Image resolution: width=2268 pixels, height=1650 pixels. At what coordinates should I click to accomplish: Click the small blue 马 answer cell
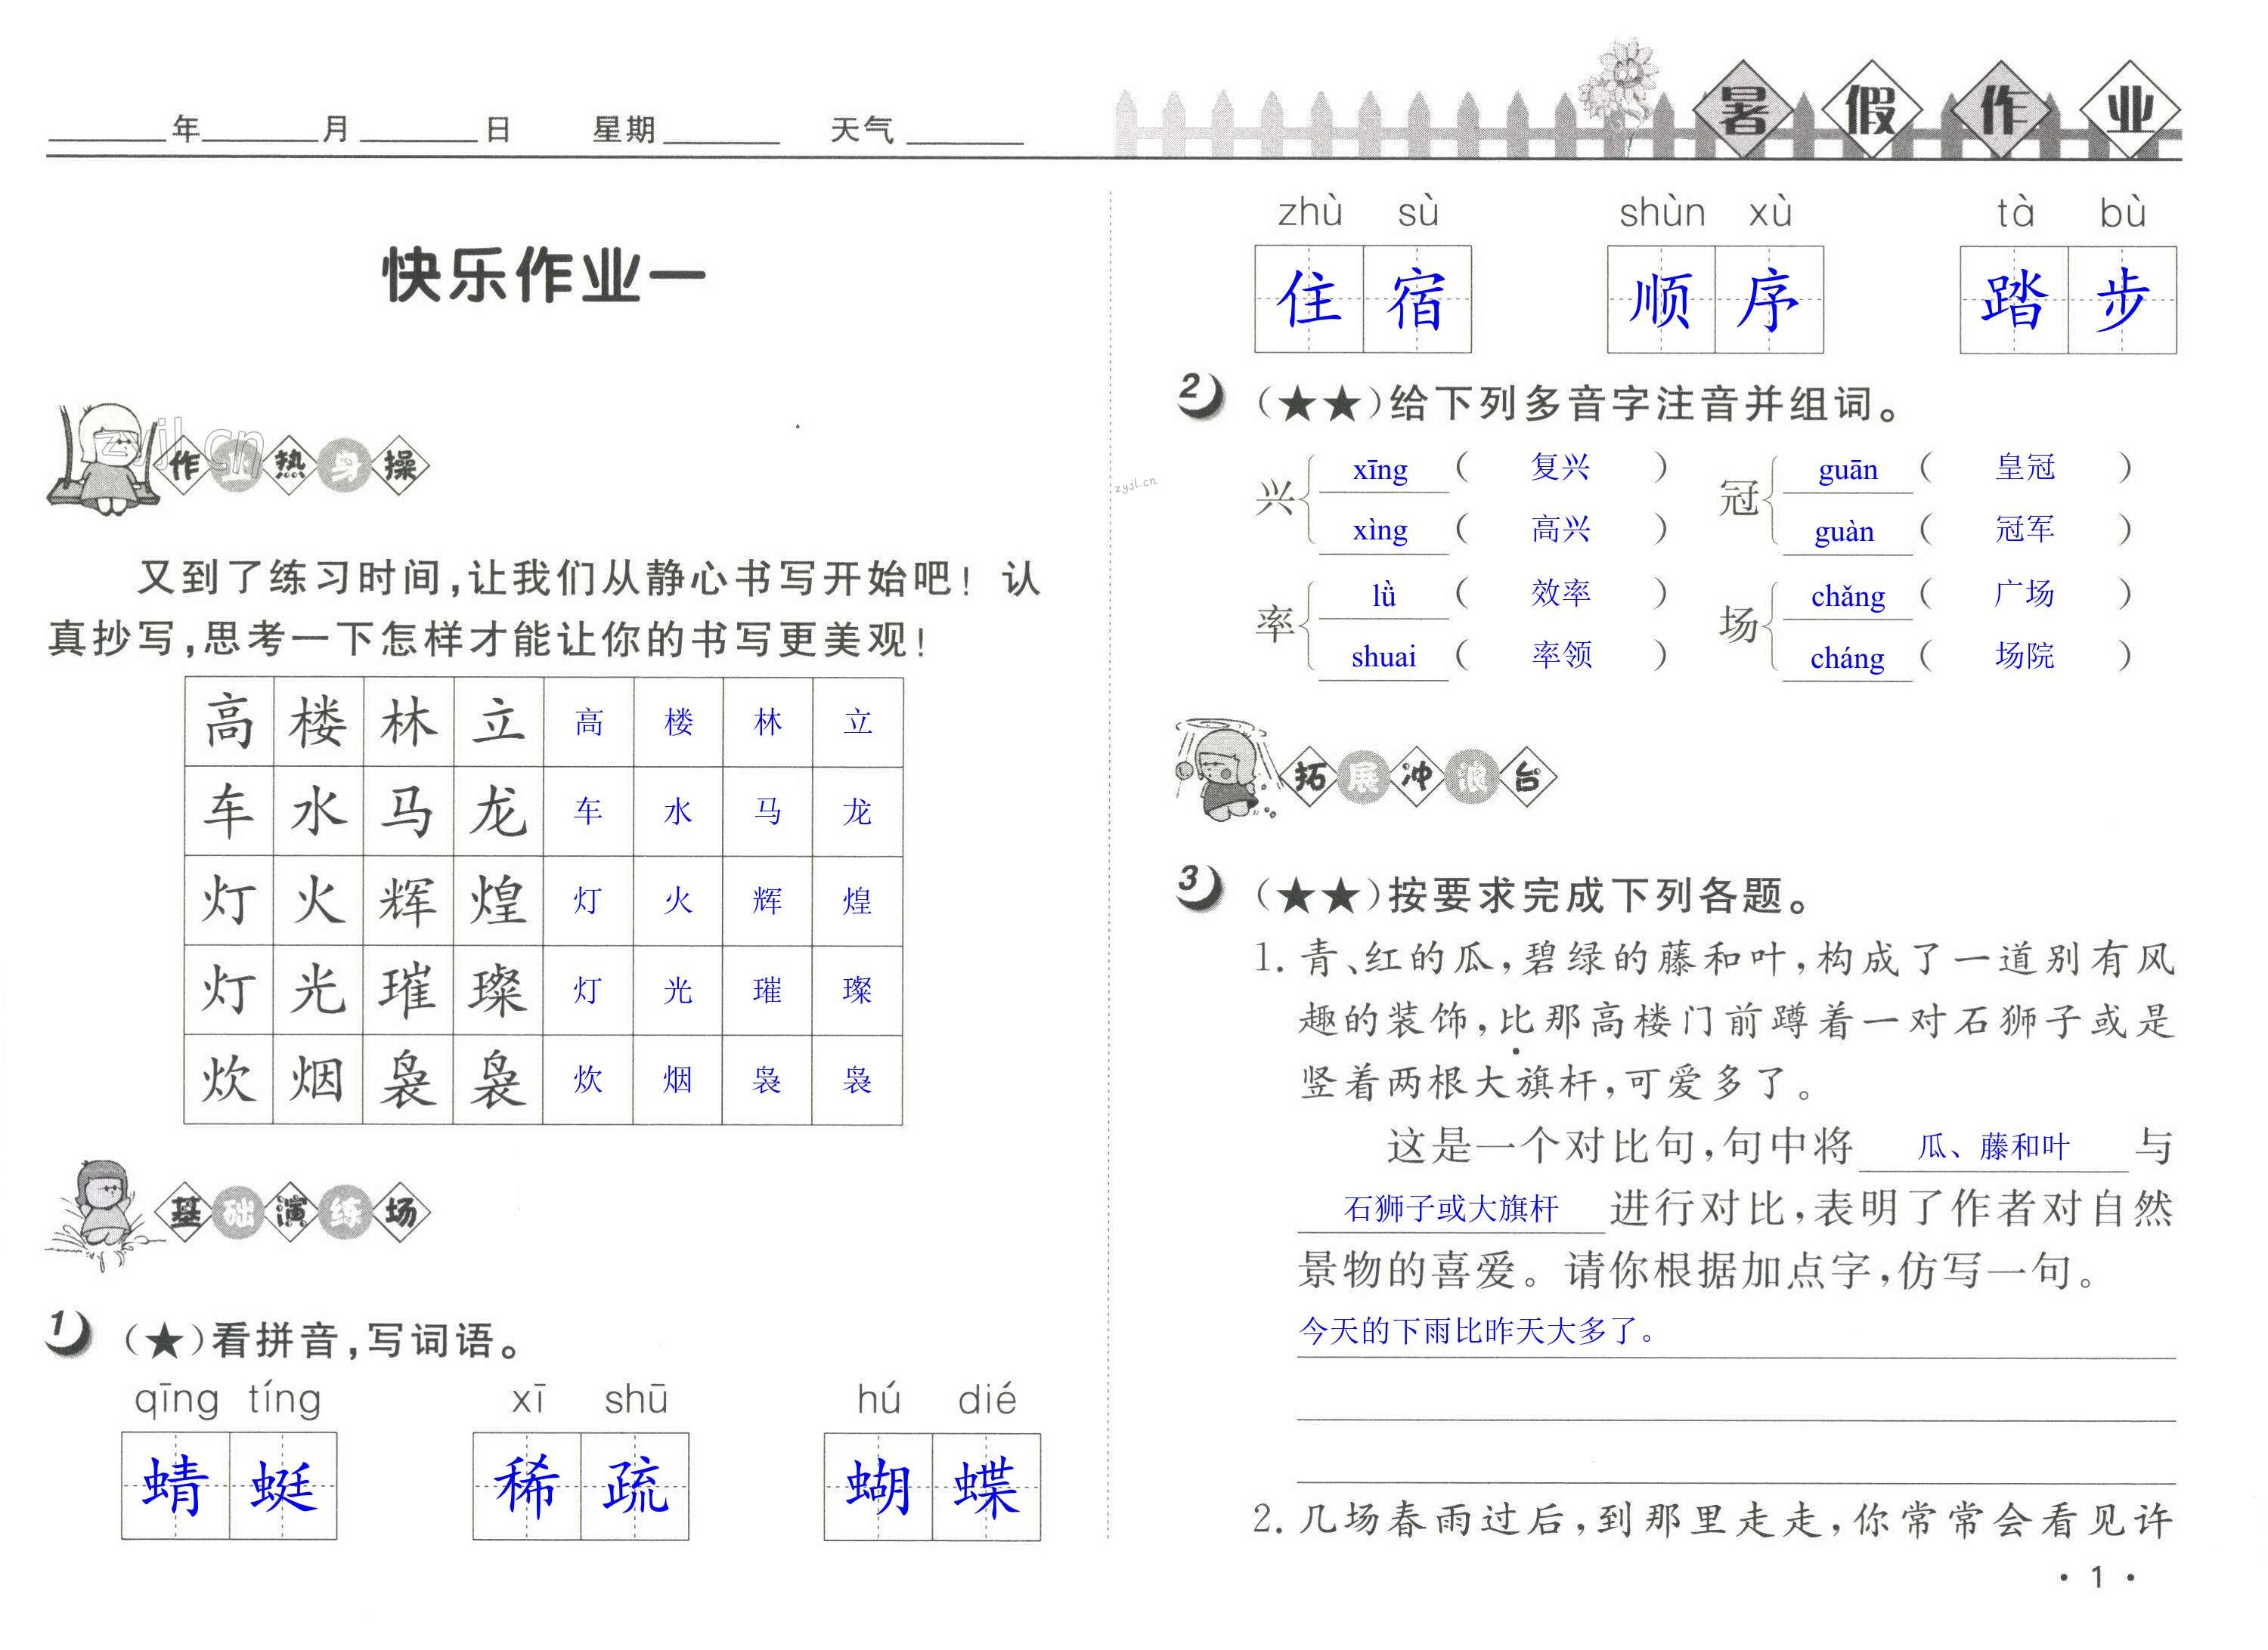point(767,811)
